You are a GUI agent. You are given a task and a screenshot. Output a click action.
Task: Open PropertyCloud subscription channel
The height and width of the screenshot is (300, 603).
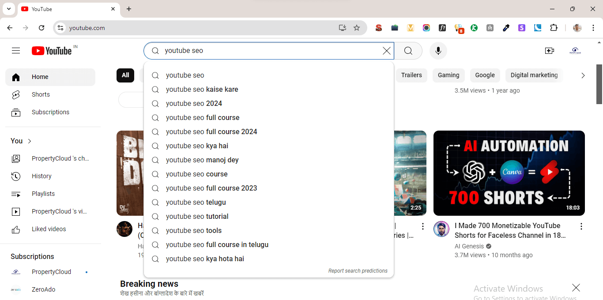click(x=50, y=272)
